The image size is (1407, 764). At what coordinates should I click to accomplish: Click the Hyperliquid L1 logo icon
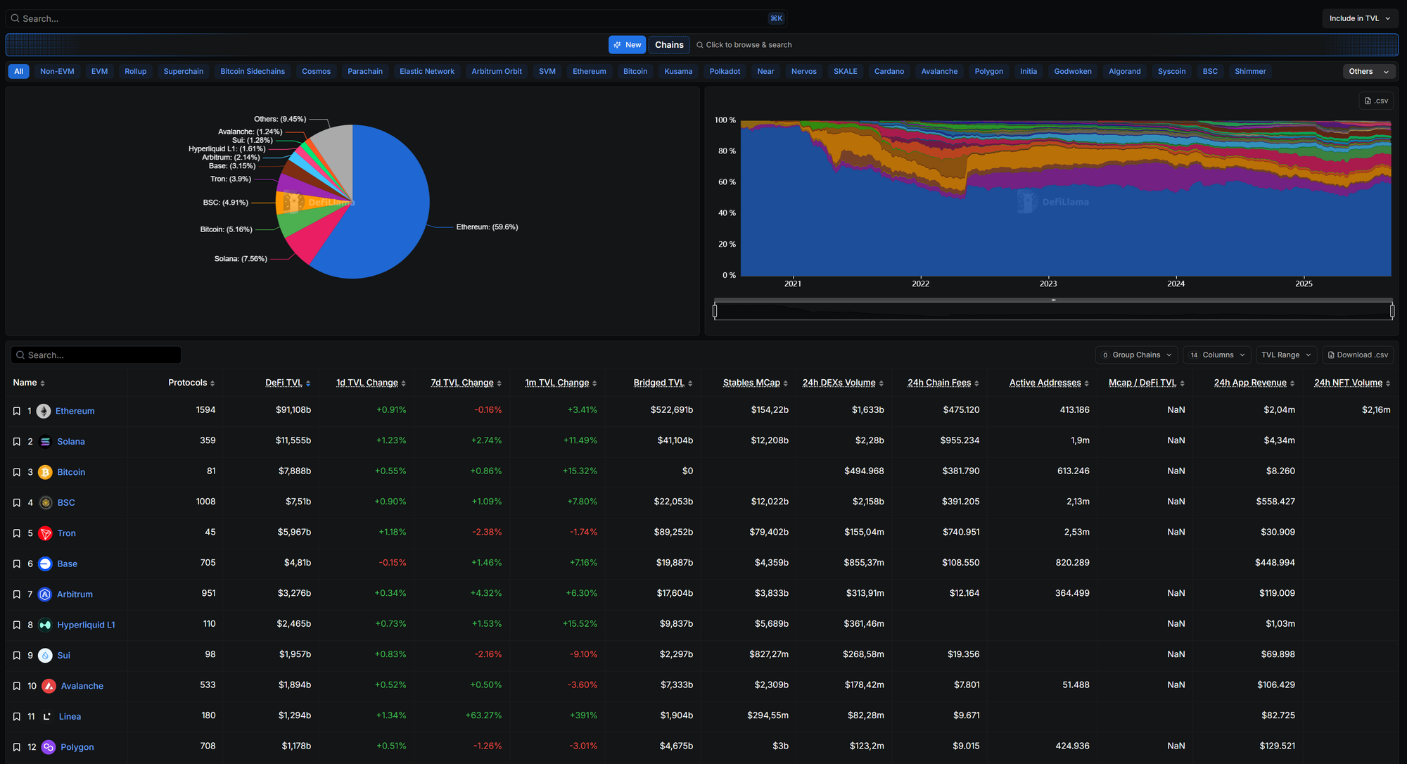[45, 625]
